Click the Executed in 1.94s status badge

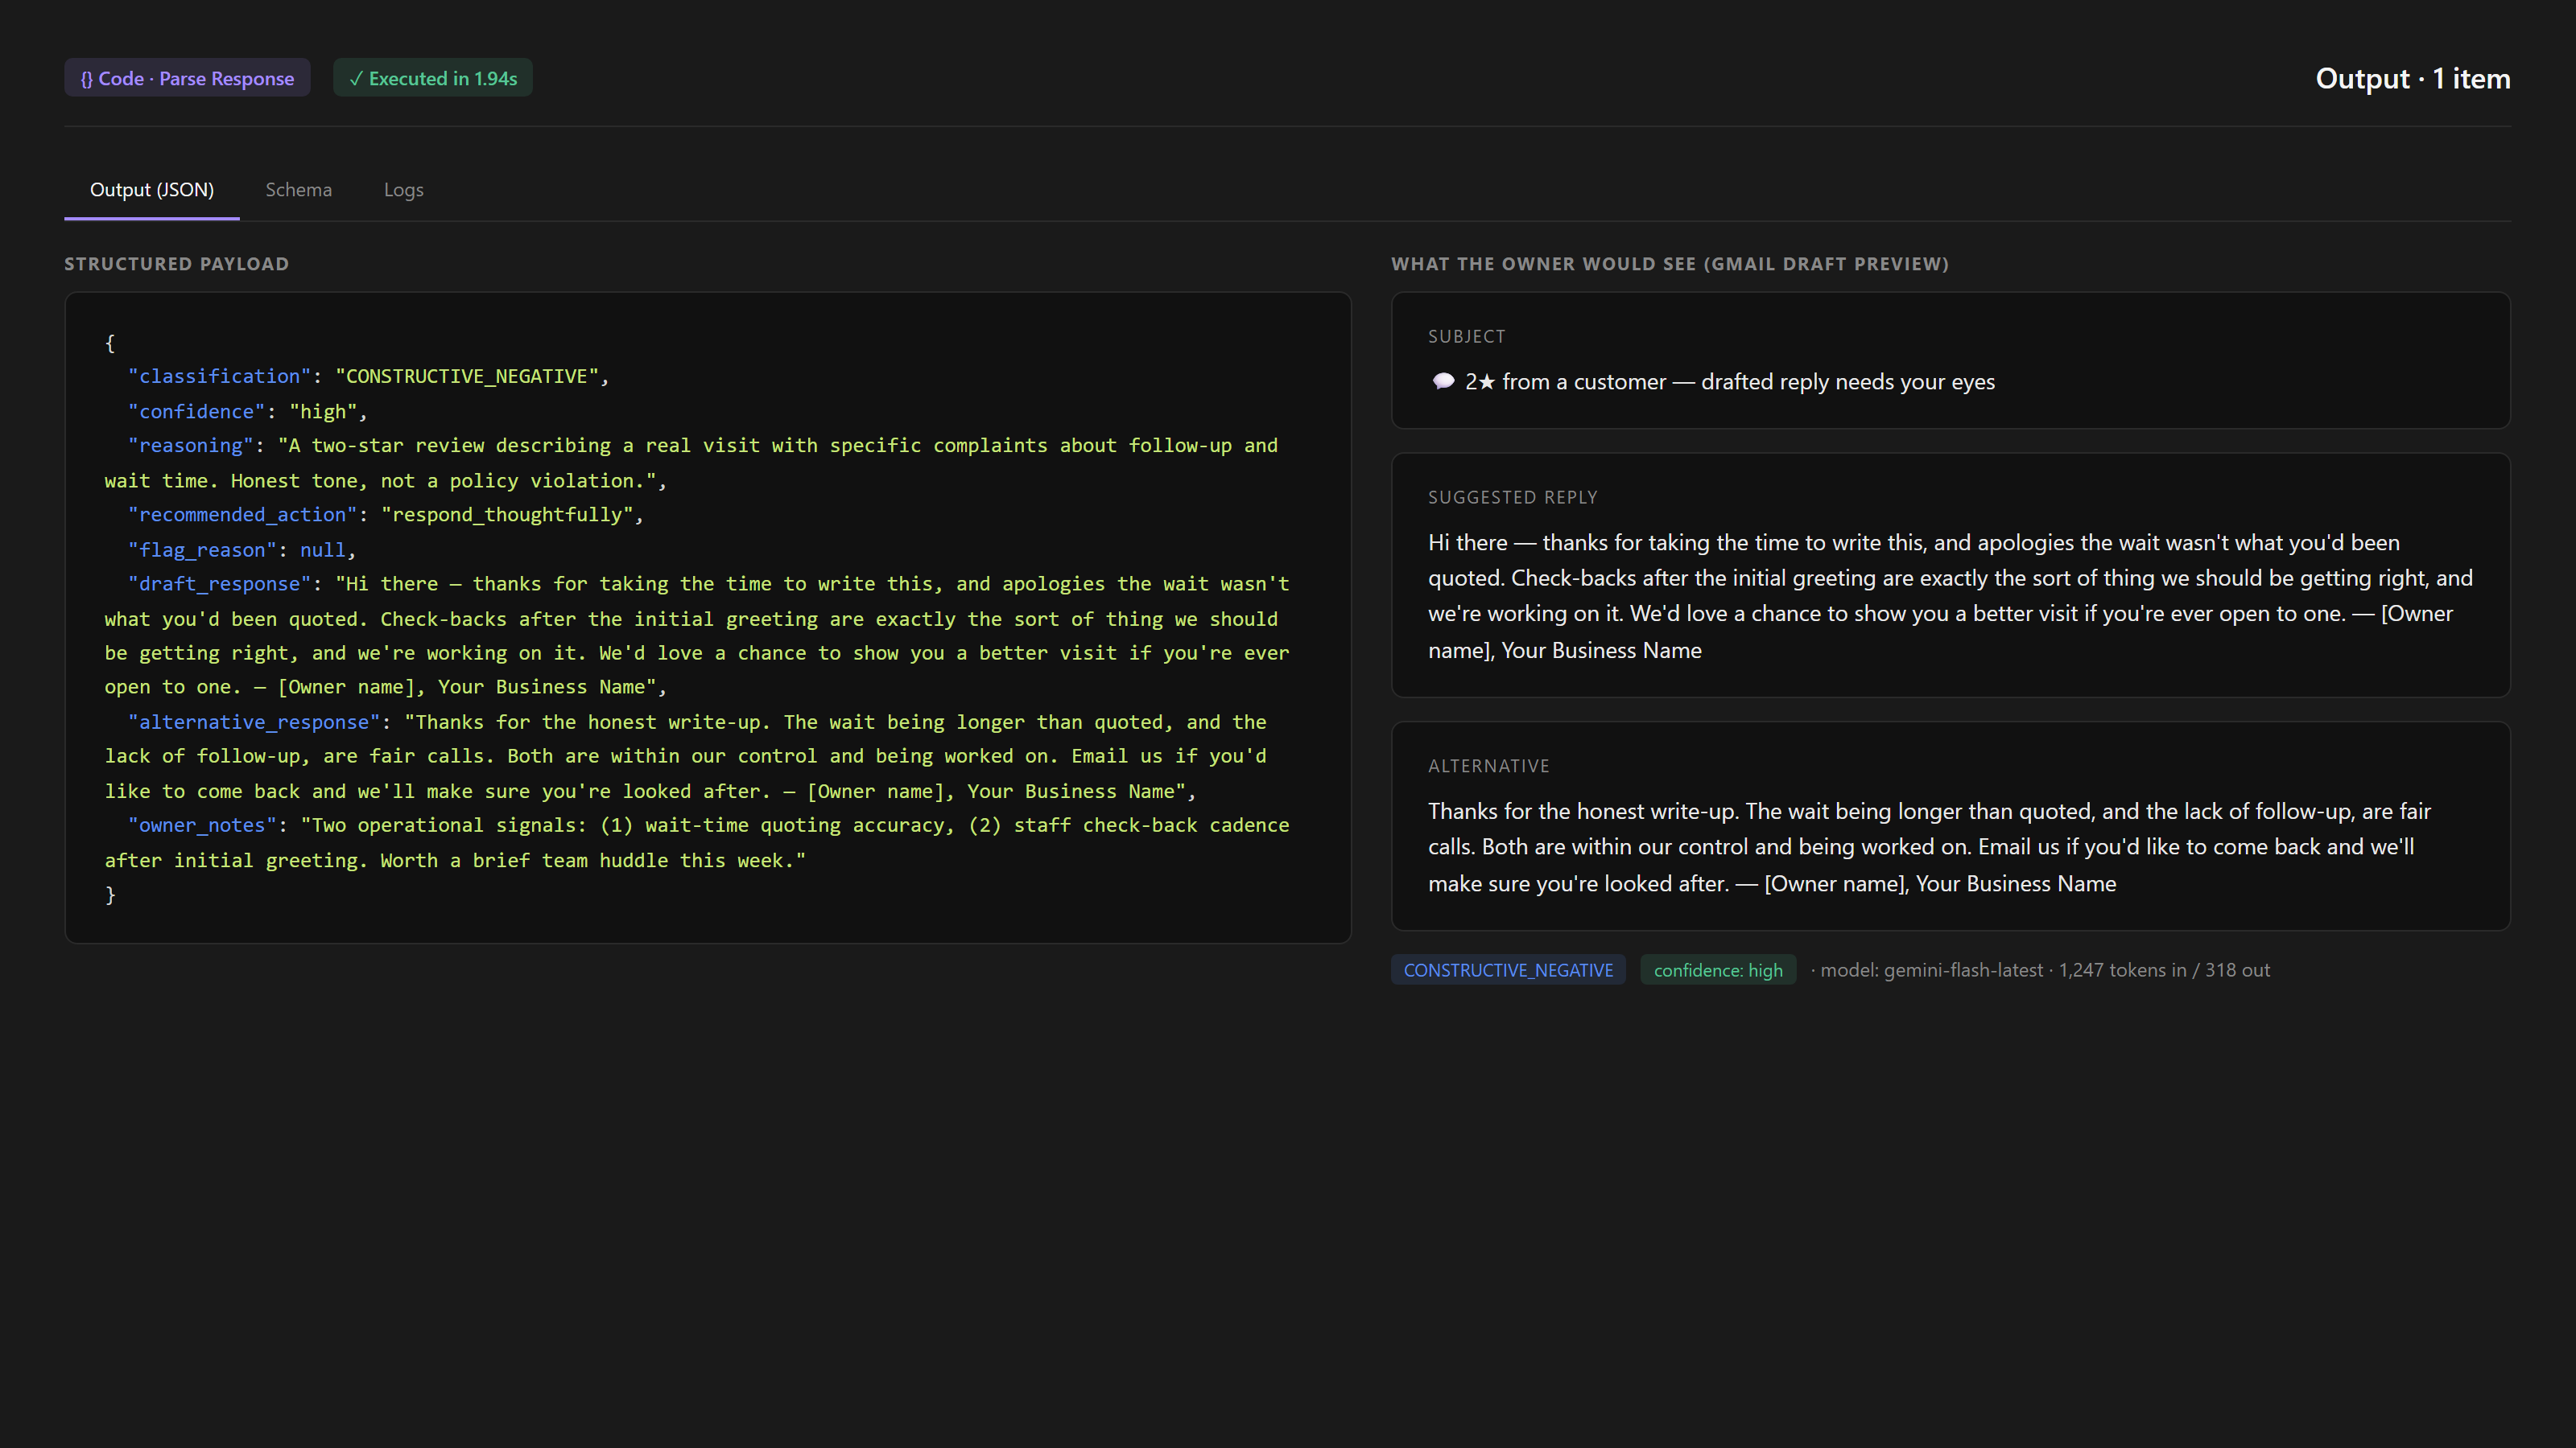433,78
